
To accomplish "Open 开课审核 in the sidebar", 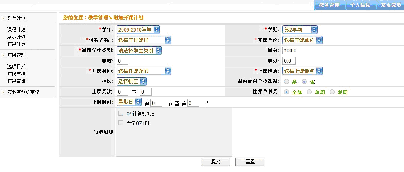I will coord(16,74).
